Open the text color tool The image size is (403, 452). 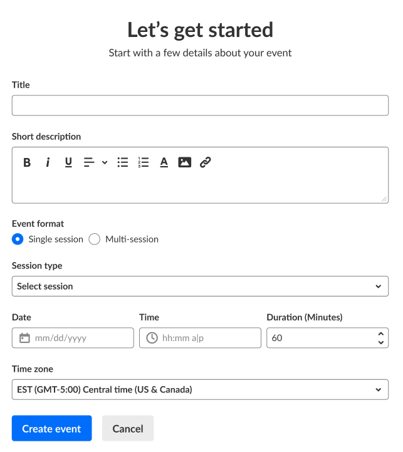coord(164,162)
